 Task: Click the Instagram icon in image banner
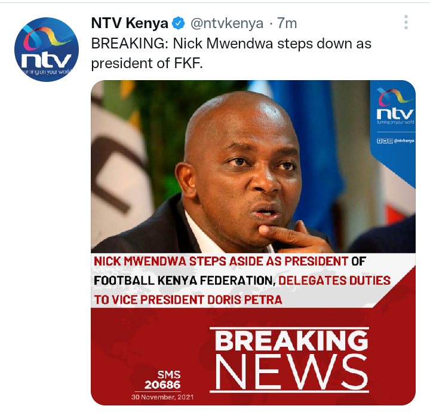point(390,141)
